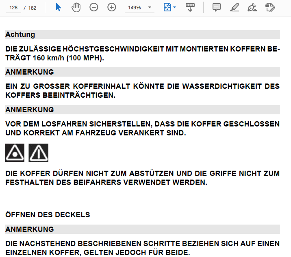Click the 'ÖFFNEN DES DECKELS' heading

pyautogui.click(x=48, y=214)
